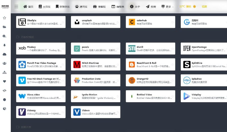
Task: Open the lifeofpix card
Action: pos(41,22)
